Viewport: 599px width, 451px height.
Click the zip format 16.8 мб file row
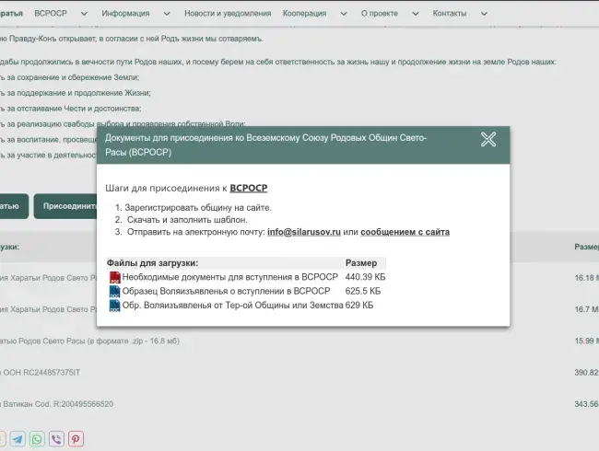click(x=89, y=341)
